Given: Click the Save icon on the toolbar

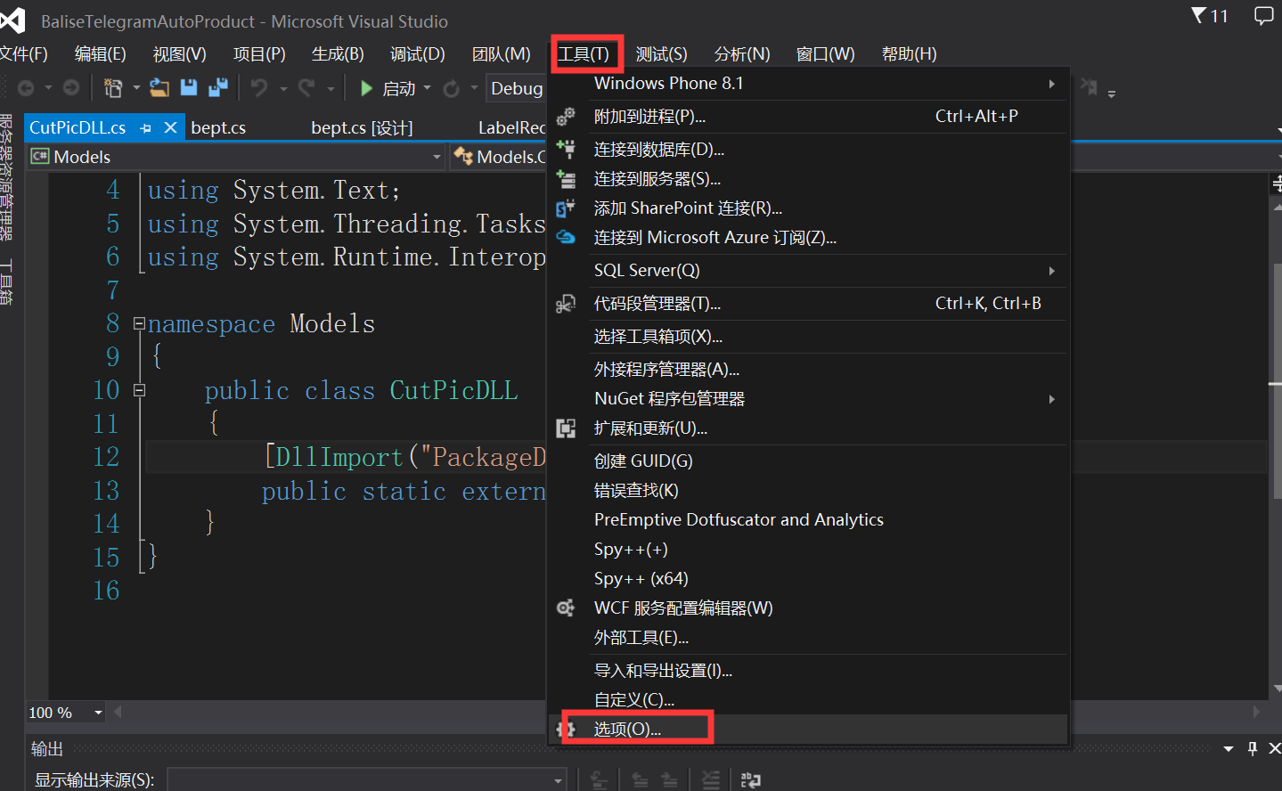Looking at the screenshot, I should [190, 87].
